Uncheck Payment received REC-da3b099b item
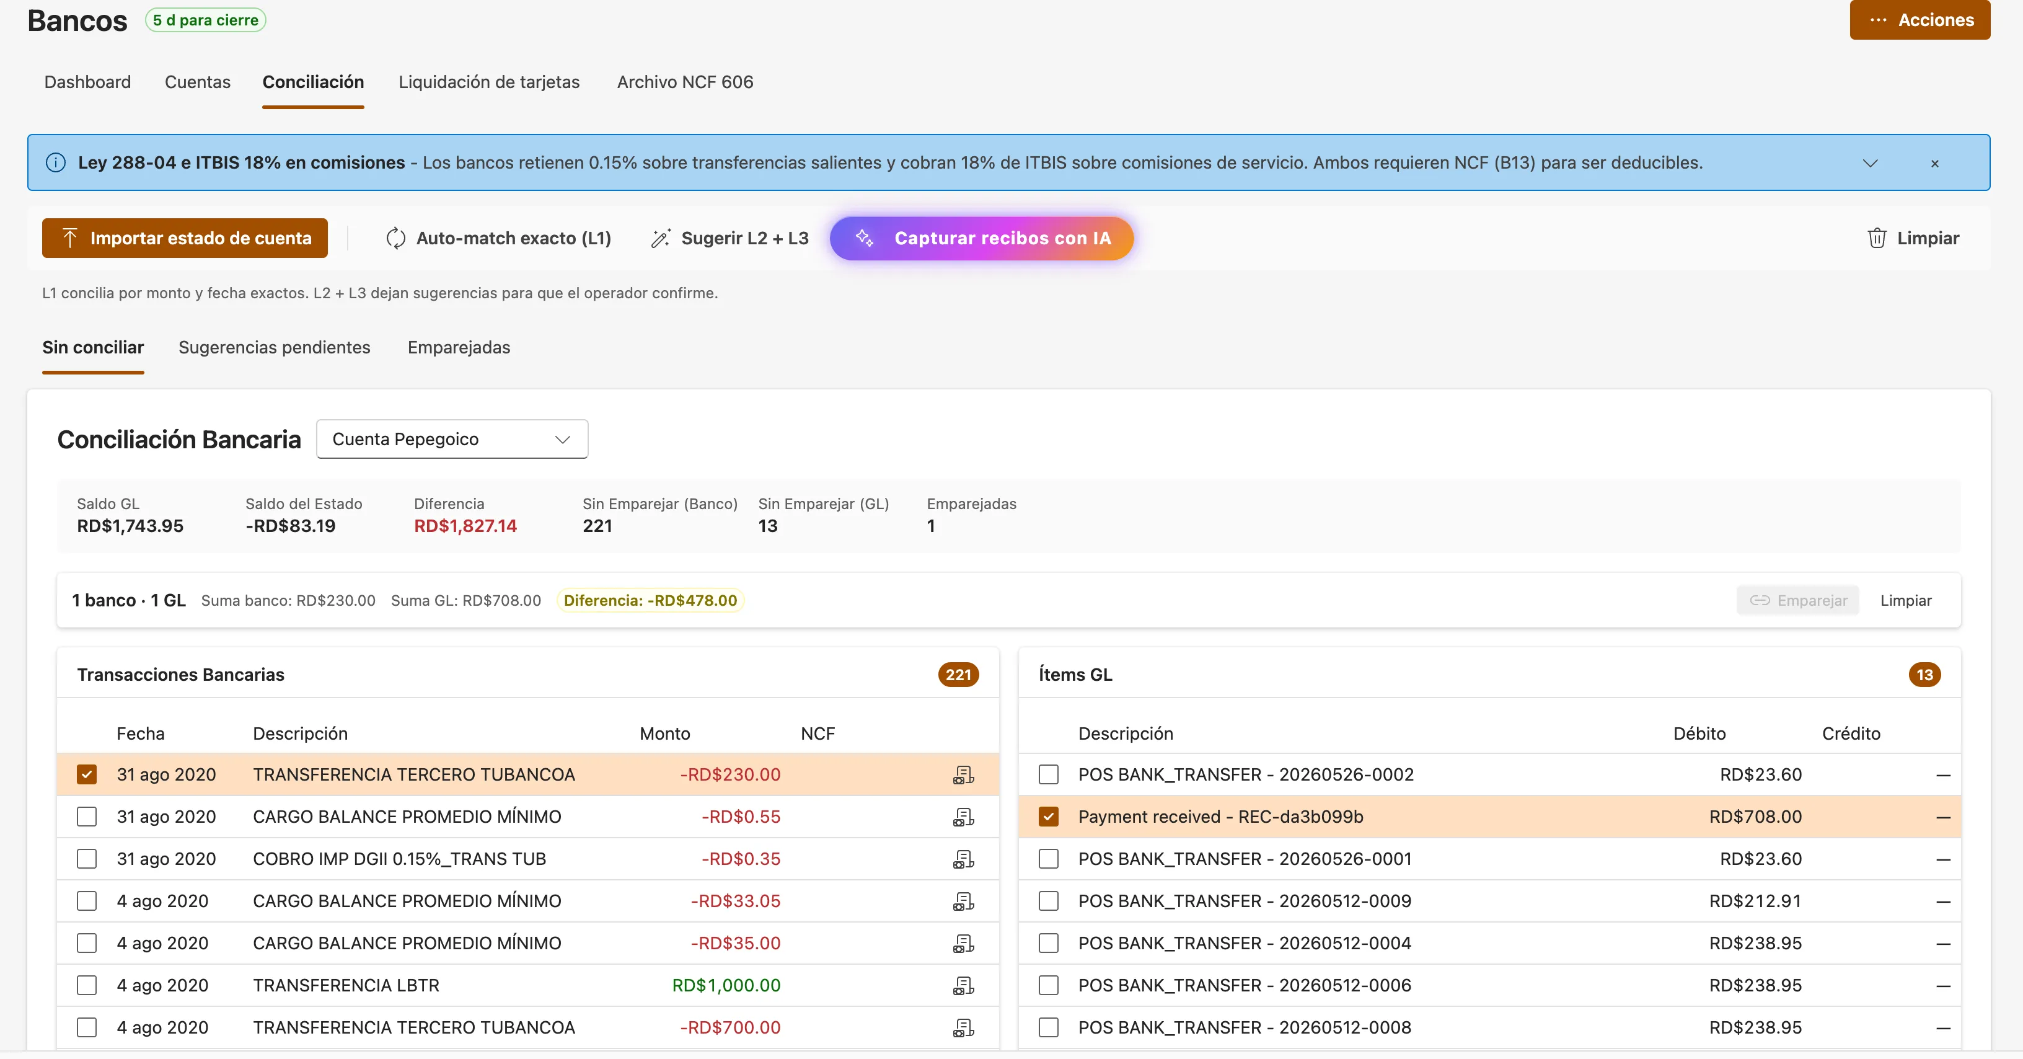Viewport: 2023px width, 1059px height. click(1049, 817)
